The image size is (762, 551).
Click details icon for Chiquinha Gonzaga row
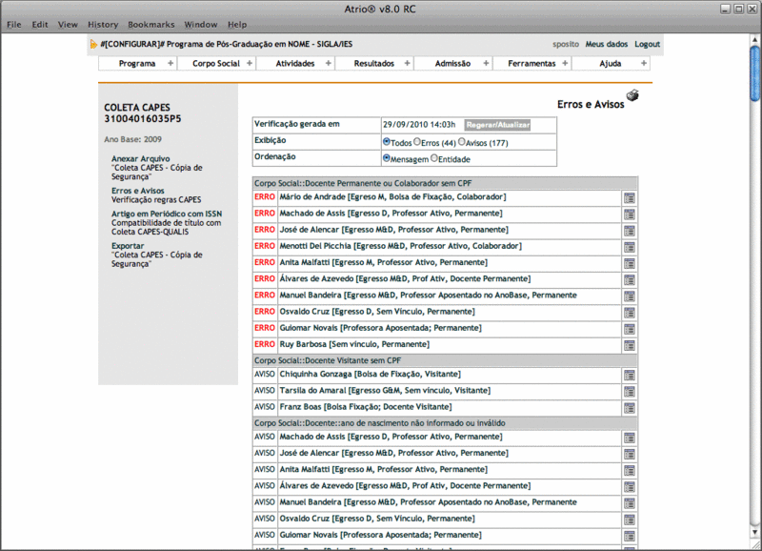tap(630, 375)
